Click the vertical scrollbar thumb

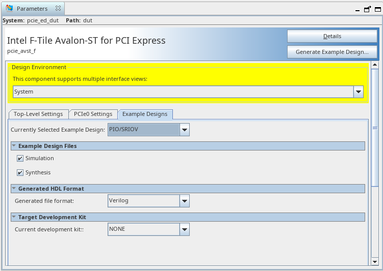[x=375, y=128]
